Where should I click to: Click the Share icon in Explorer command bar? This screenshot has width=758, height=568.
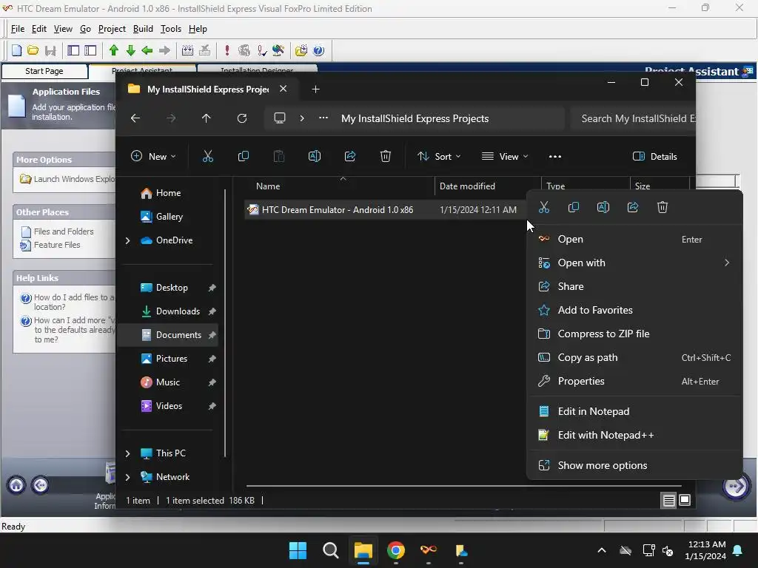(350, 156)
